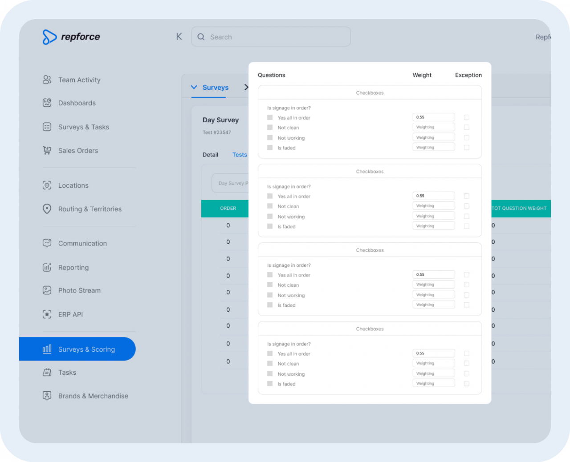This screenshot has height=462, width=570.
Task: Click the Locations target icon
Action: click(47, 185)
